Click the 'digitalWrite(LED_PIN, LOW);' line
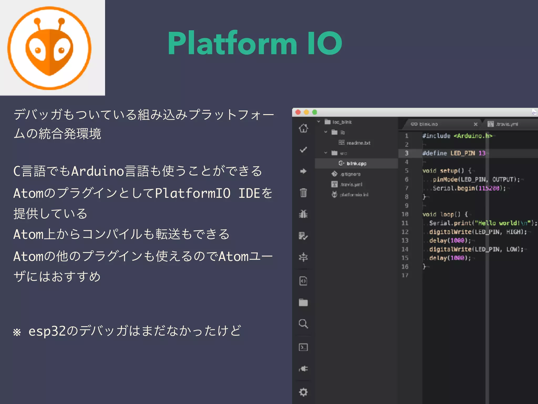The image size is (538, 404). coord(476,249)
